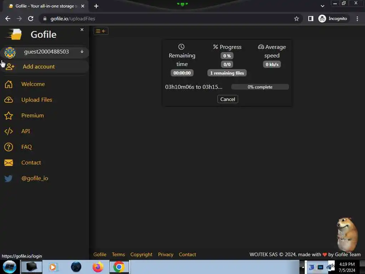Open the Windows Start button
365x274 pixels.
pyautogui.click(x=10, y=267)
